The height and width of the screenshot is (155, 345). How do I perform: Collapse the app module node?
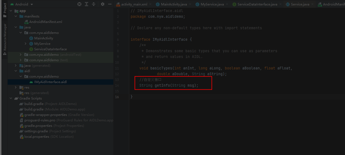(11, 11)
